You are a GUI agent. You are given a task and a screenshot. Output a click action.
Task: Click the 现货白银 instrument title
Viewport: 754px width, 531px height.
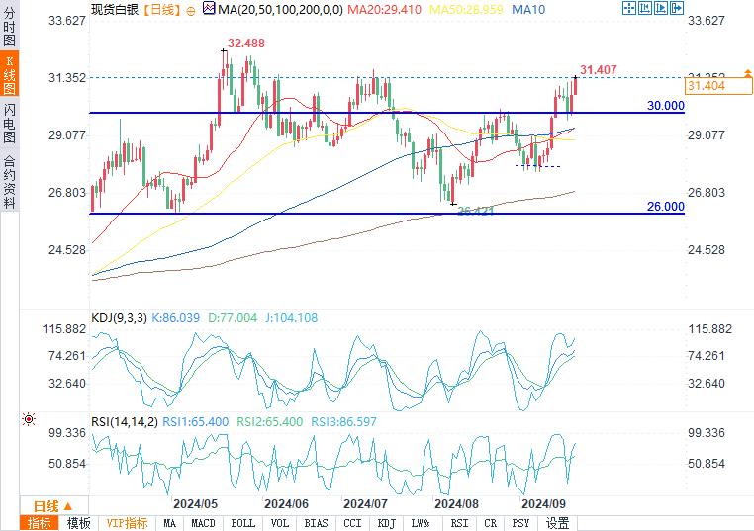[115, 9]
